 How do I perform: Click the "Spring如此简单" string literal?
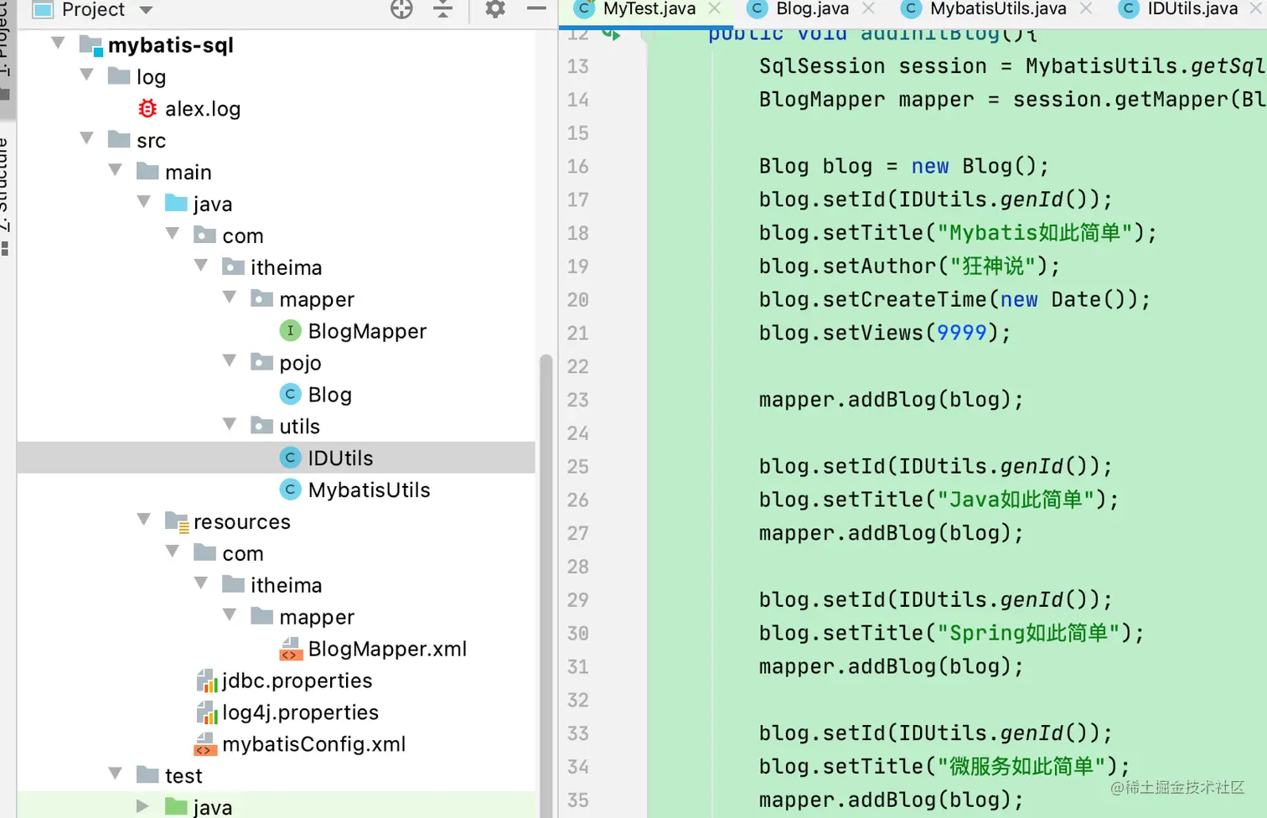click(1028, 633)
